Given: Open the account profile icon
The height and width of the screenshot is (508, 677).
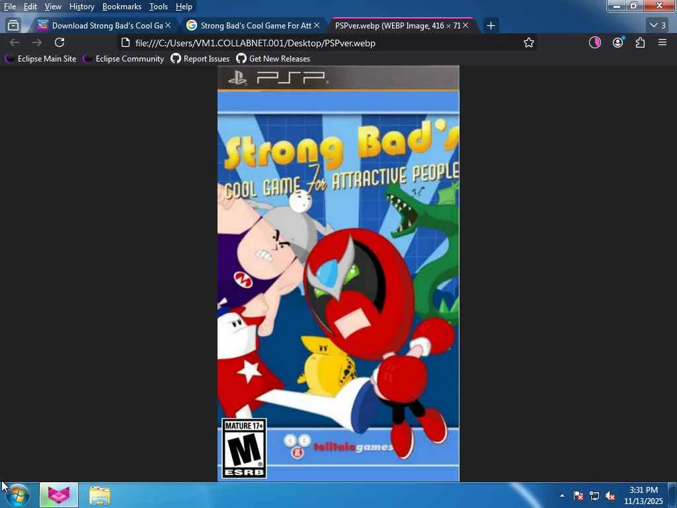Looking at the screenshot, I should pyautogui.click(x=618, y=42).
